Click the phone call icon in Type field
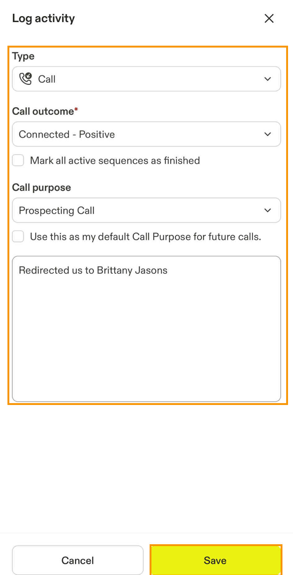 tap(26, 79)
